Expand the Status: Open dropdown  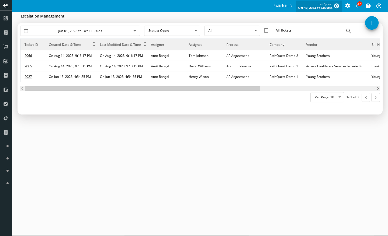(x=172, y=31)
